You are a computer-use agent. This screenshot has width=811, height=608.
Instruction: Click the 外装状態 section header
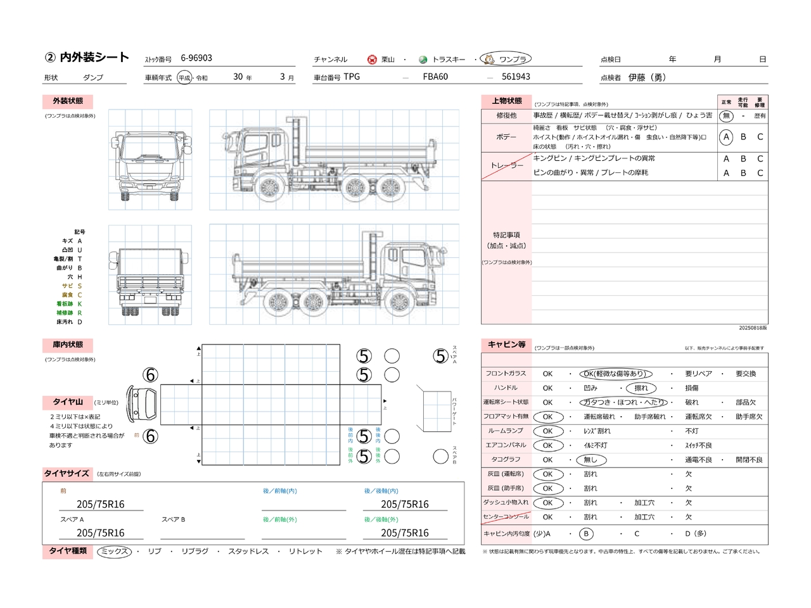68,101
